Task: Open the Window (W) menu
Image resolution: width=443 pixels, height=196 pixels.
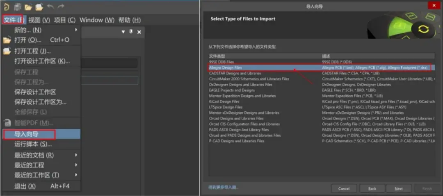Action: pyautogui.click(x=97, y=20)
